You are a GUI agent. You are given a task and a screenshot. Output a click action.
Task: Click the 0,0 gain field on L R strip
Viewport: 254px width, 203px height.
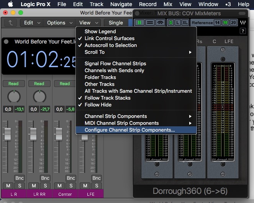point(8,109)
